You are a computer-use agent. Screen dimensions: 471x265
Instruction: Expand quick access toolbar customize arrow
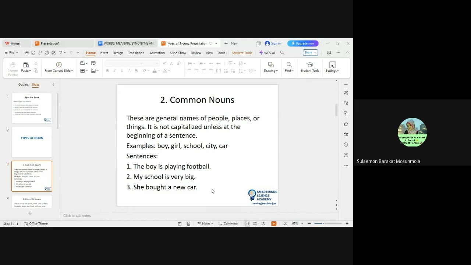(78, 53)
